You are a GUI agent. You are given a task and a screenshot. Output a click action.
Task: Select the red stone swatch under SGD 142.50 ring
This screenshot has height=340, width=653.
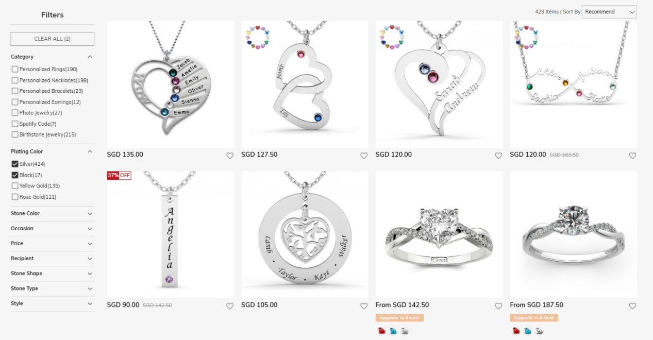point(382,331)
